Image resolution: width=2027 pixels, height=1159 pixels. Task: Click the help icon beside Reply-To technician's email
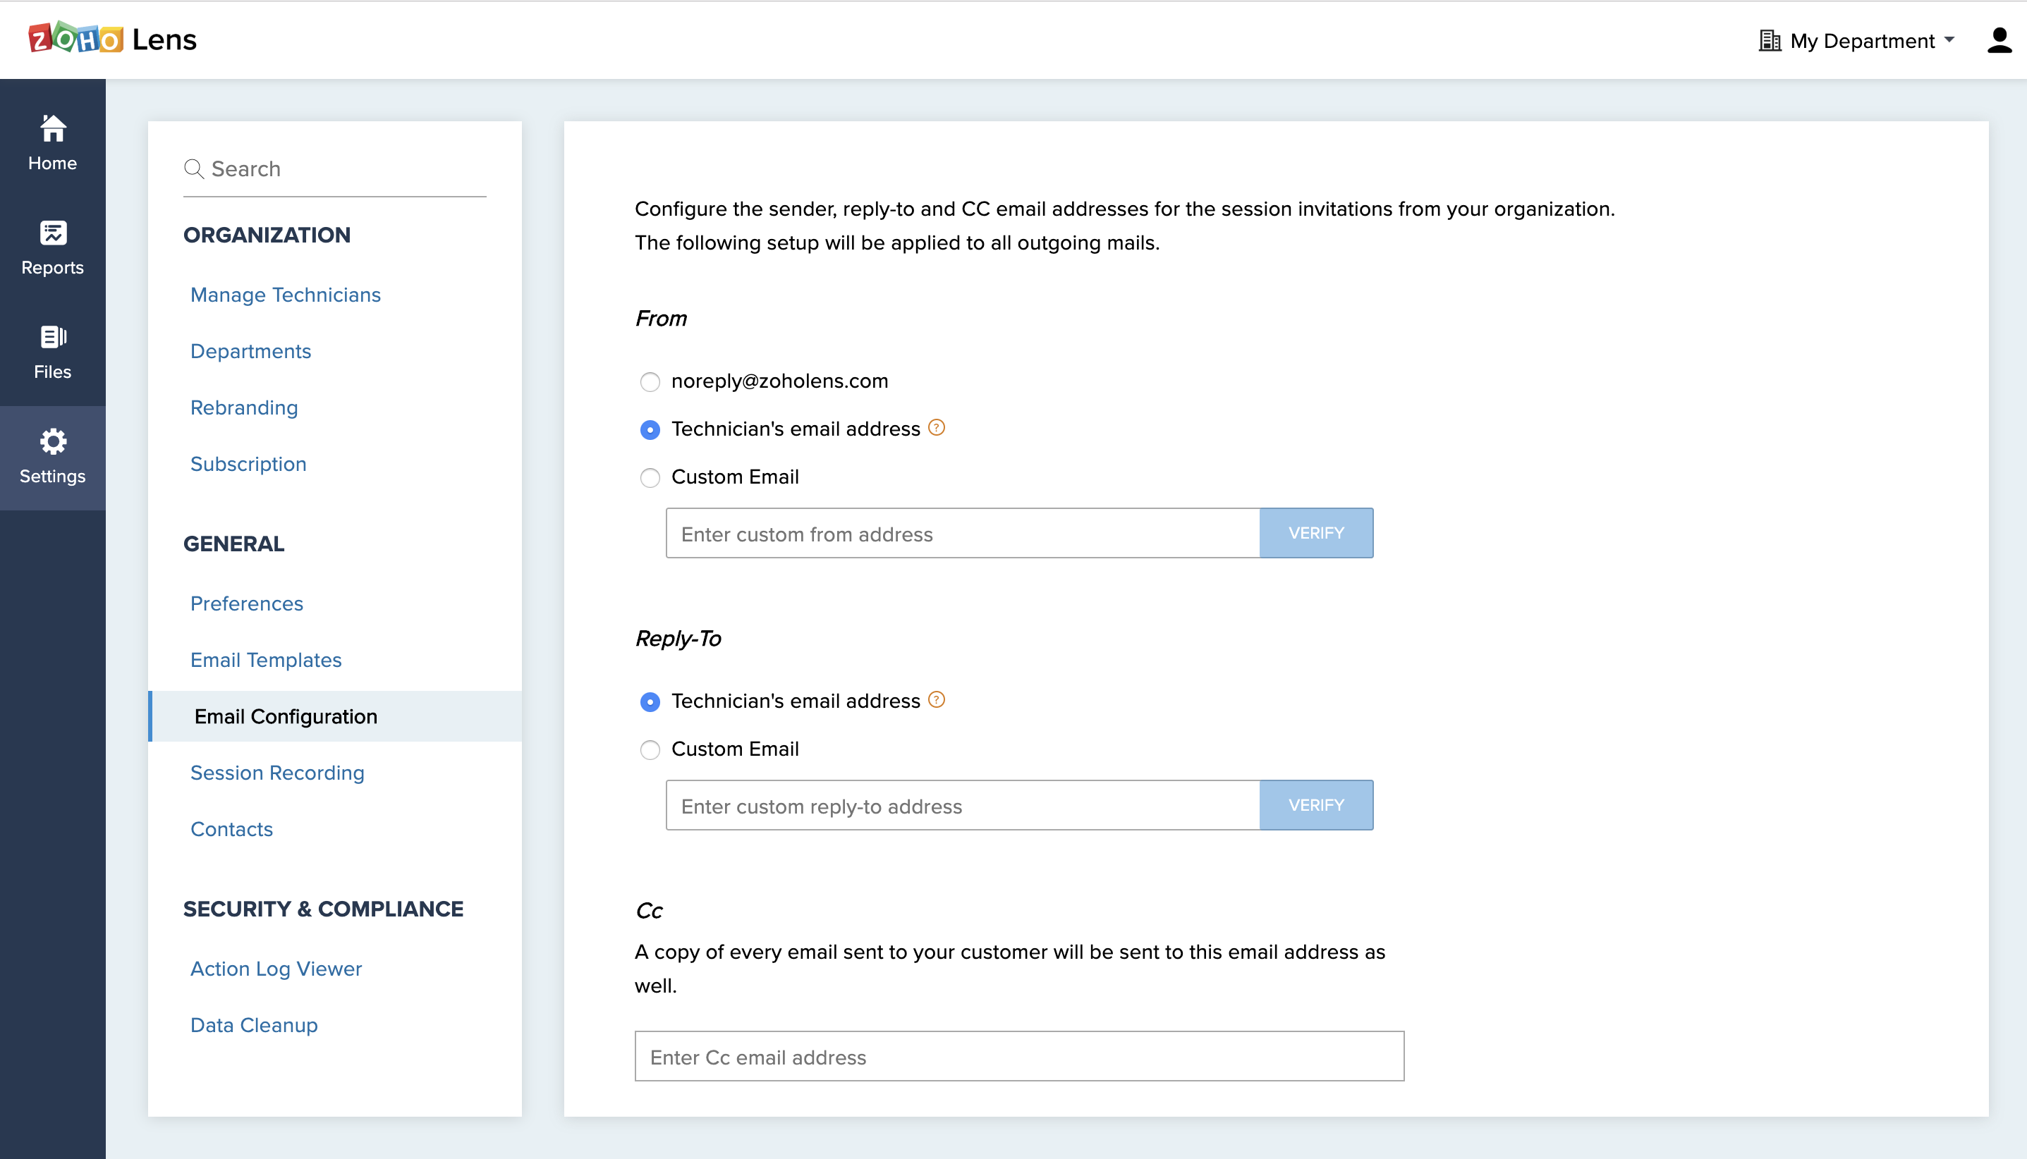tap(937, 701)
